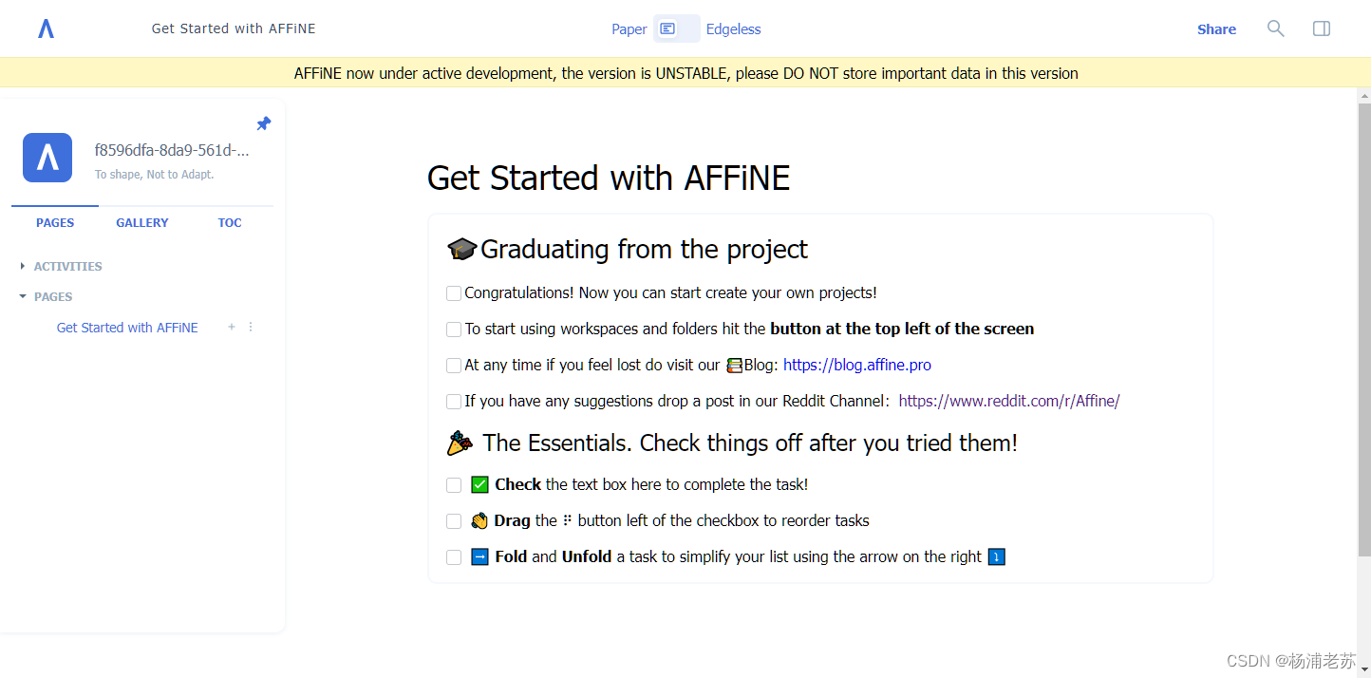Tick the 'If you have any suggestions' checkbox

coord(454,402)
